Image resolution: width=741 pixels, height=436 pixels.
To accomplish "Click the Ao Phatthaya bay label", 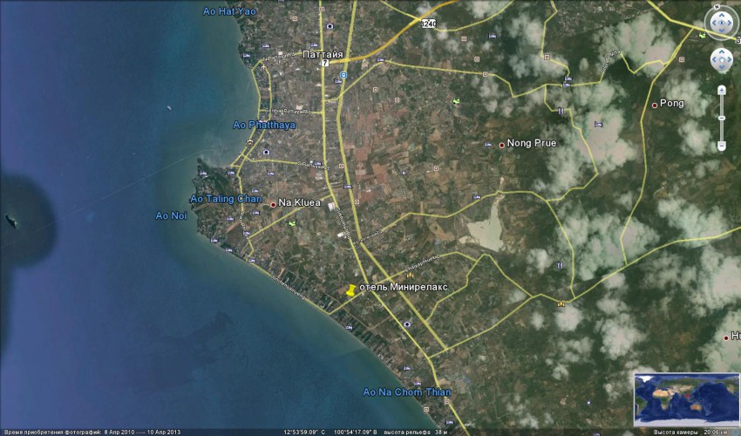I will click(x=264, y=125).
